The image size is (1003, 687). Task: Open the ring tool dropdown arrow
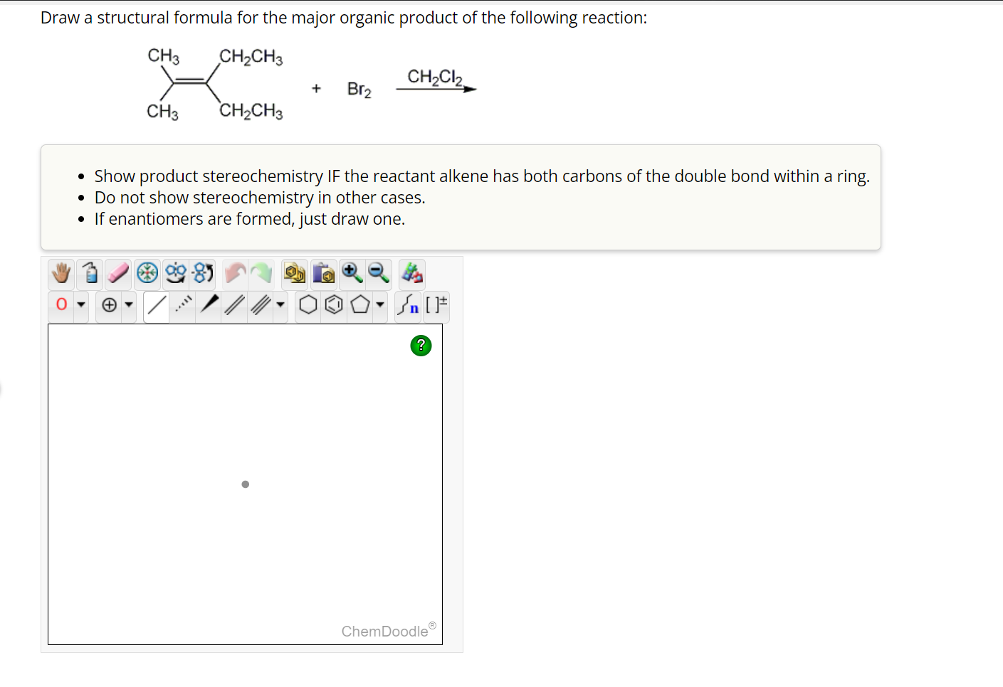tap(379, 305)
